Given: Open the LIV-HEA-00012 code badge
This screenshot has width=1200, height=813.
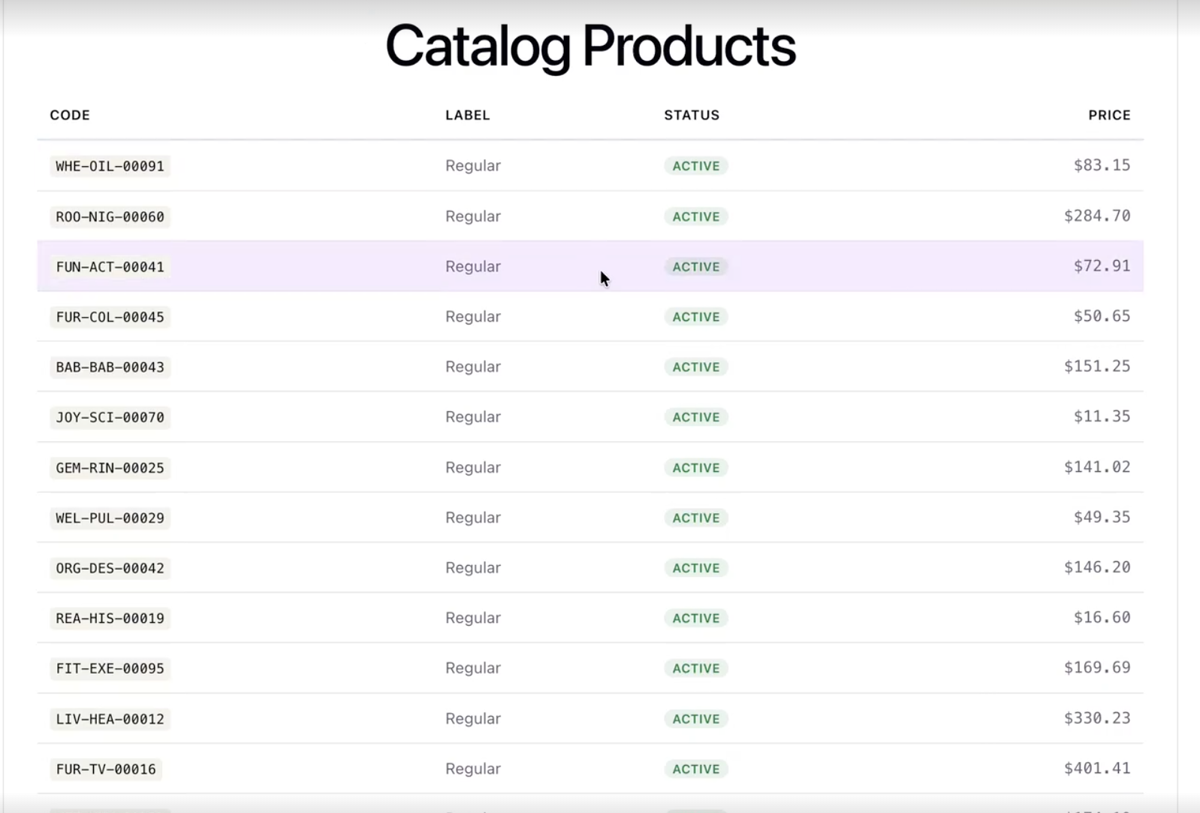Looking at the screenshot, I should (x=110, y=719).
